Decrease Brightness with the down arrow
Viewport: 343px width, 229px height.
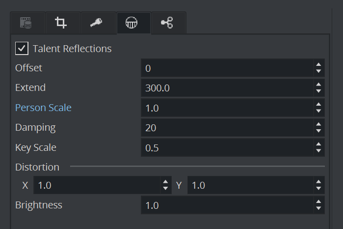318,209
